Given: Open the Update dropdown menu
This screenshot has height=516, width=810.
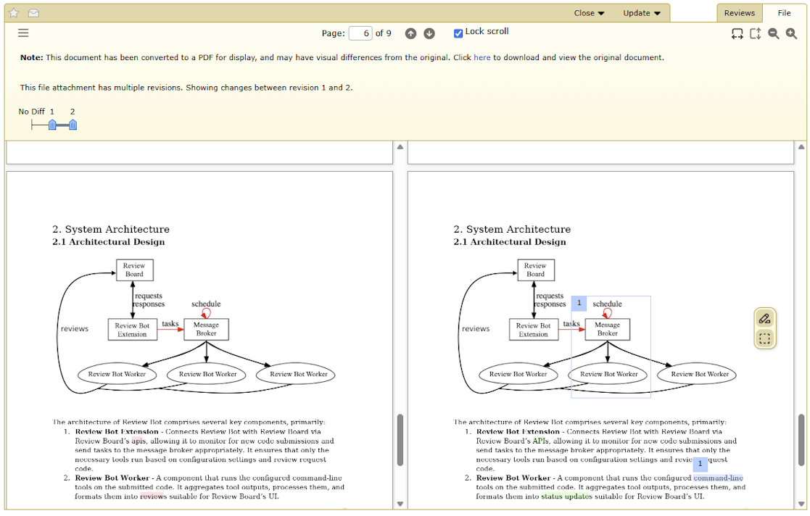Looking at the screenshot, I should [642, 13].
